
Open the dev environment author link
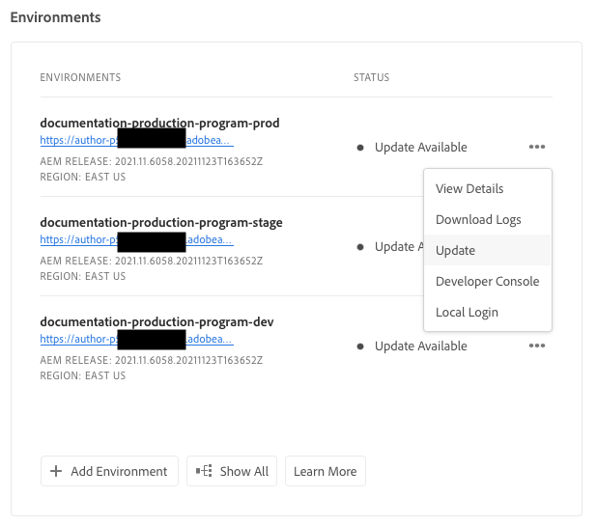point(78,339)
